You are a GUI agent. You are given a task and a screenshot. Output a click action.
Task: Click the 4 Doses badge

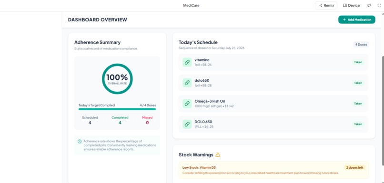tap(361, 45)
